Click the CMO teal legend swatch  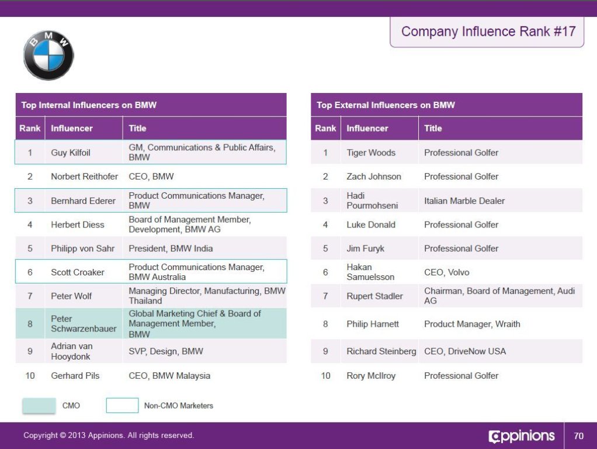click(x=39, y=406)
